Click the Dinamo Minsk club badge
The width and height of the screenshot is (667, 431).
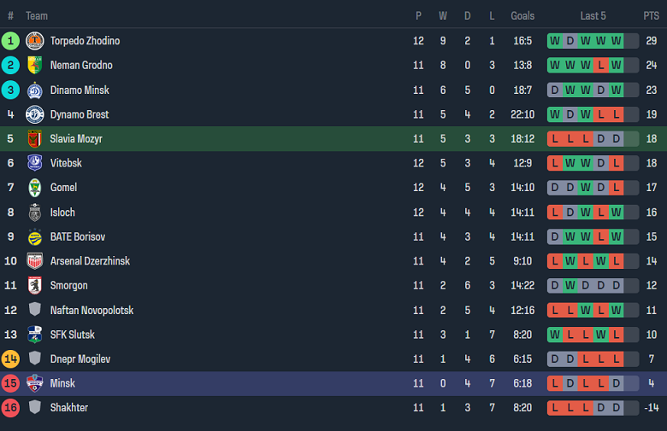click(x=35, y=90)
